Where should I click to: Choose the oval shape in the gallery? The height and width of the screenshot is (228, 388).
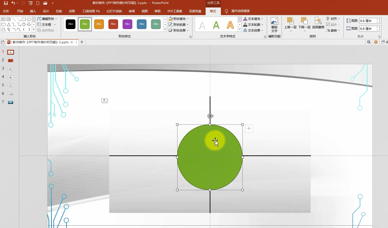pyautogui.click(x=29, y=19)
